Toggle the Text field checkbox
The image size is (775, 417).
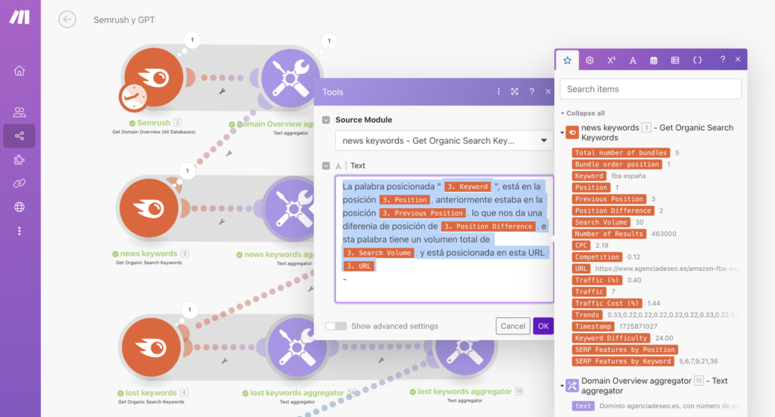point(326,166)
